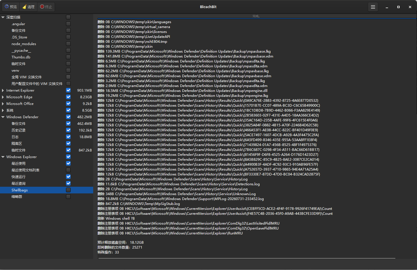Screen dimensions: 417x270
Task: Click the 903.1MB size value
Action: click(84, 90)
